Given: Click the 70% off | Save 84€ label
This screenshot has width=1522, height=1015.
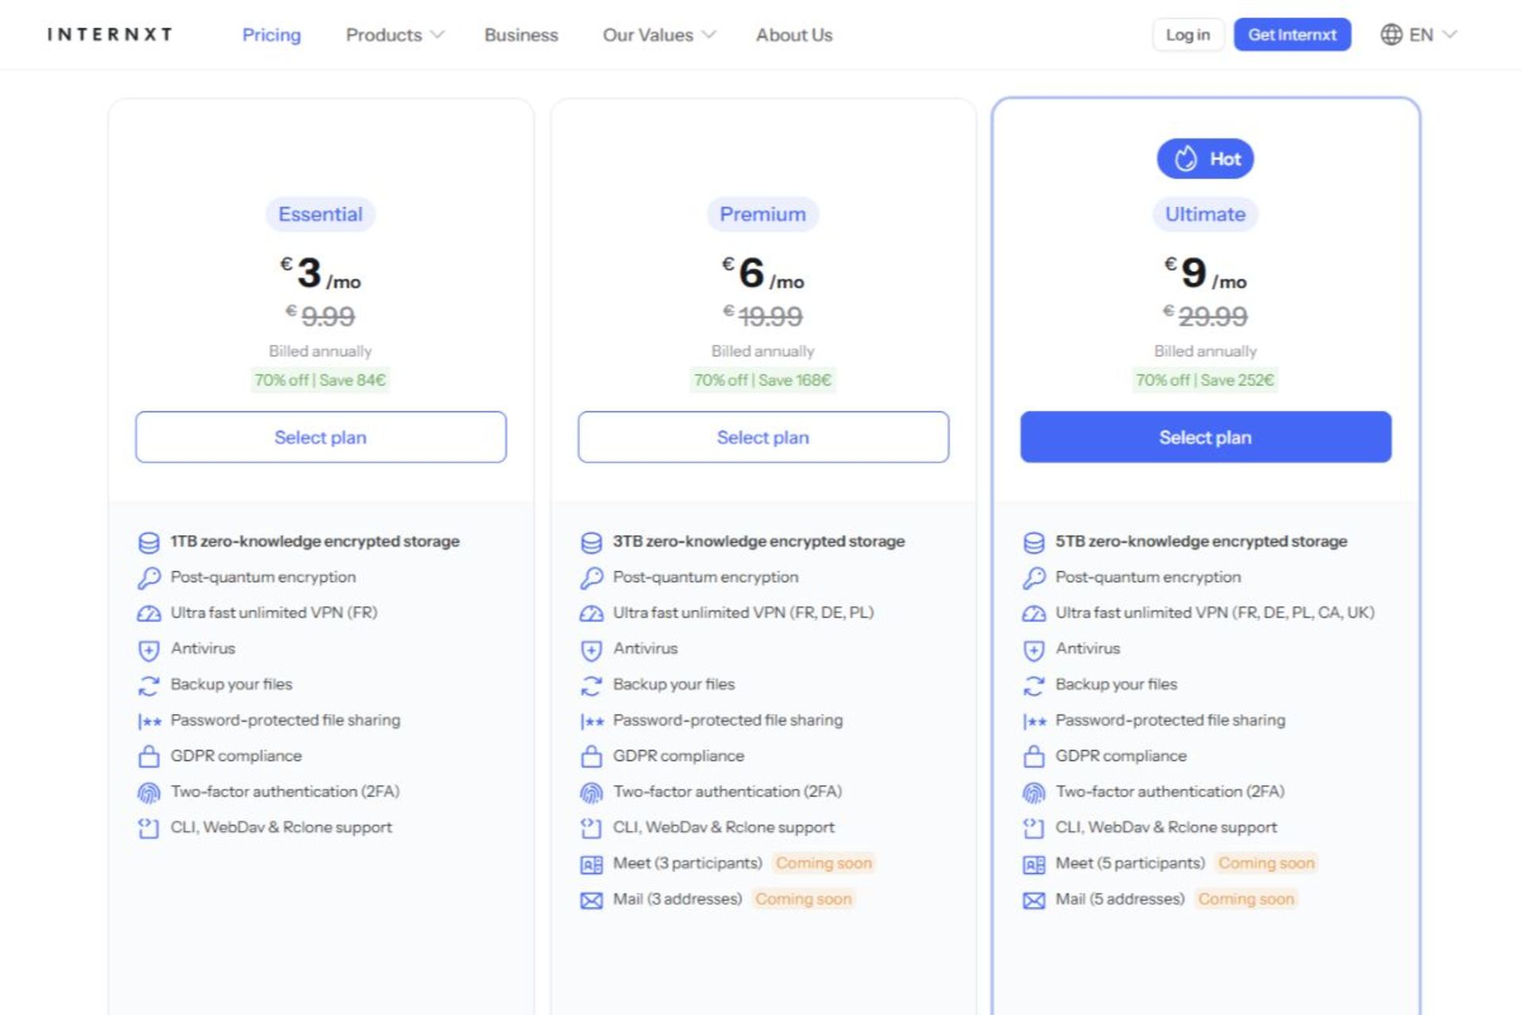Looking at the screenshot, I should pyautogui.click(x=320, y=380).
